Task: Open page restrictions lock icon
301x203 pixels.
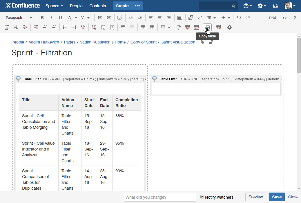Action: 211,42
